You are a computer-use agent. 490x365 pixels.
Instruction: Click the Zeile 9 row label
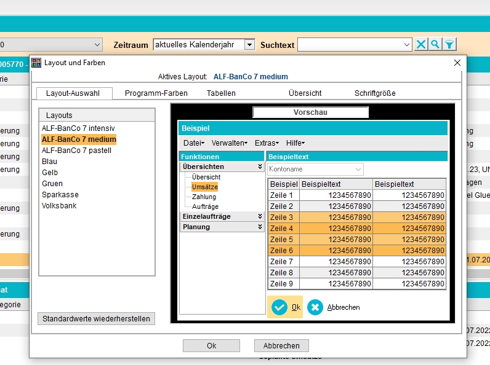pos(281,283)
